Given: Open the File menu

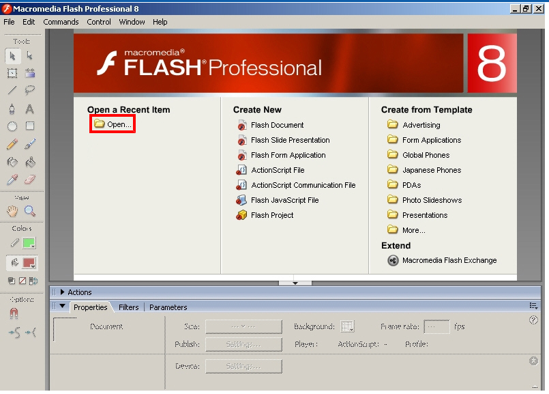Looking at the screenshot, I should (x=9, y=22).
